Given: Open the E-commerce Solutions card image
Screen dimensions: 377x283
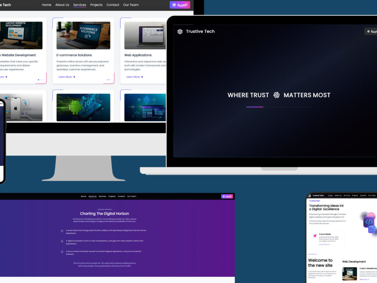Looking at the screenshot, I should 83,35.
